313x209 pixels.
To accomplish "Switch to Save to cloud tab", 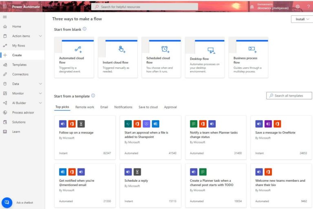I will pos(148,107).
